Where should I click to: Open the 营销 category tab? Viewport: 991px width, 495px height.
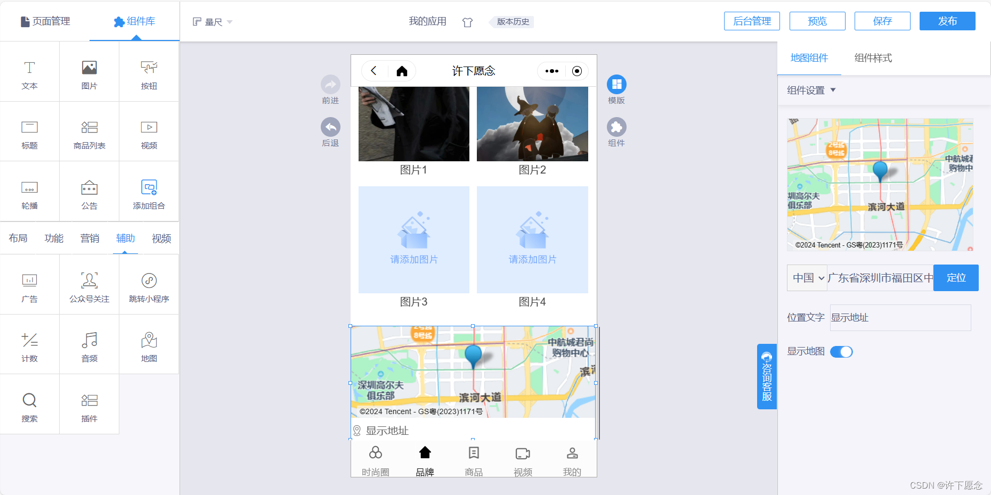pos(90,238)
